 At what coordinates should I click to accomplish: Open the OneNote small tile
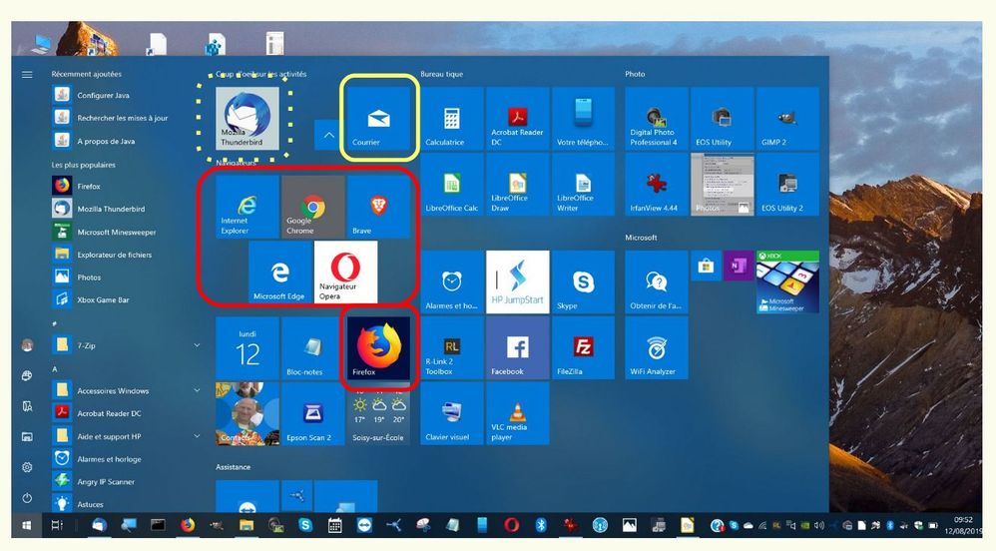(x=739, y=266)
